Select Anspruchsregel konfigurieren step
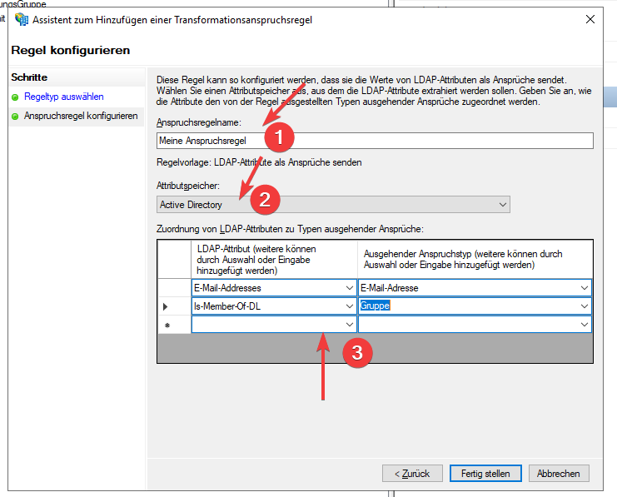This screenshot has height=497, width=617. [81, 117]
